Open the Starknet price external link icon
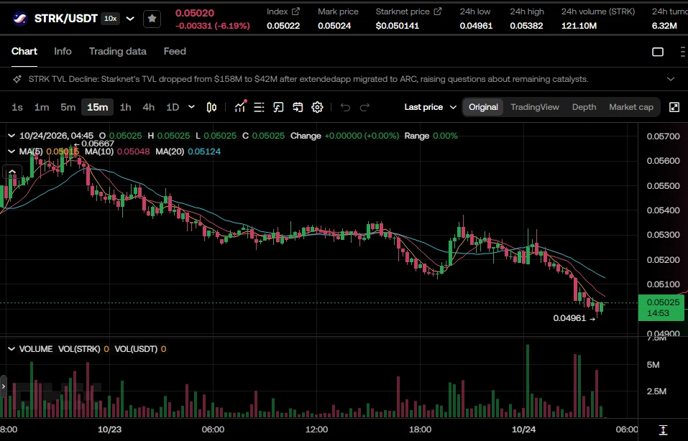 point(438,11)
